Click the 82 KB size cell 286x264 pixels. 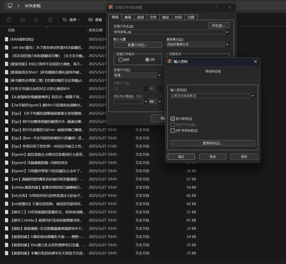[191, 204]
